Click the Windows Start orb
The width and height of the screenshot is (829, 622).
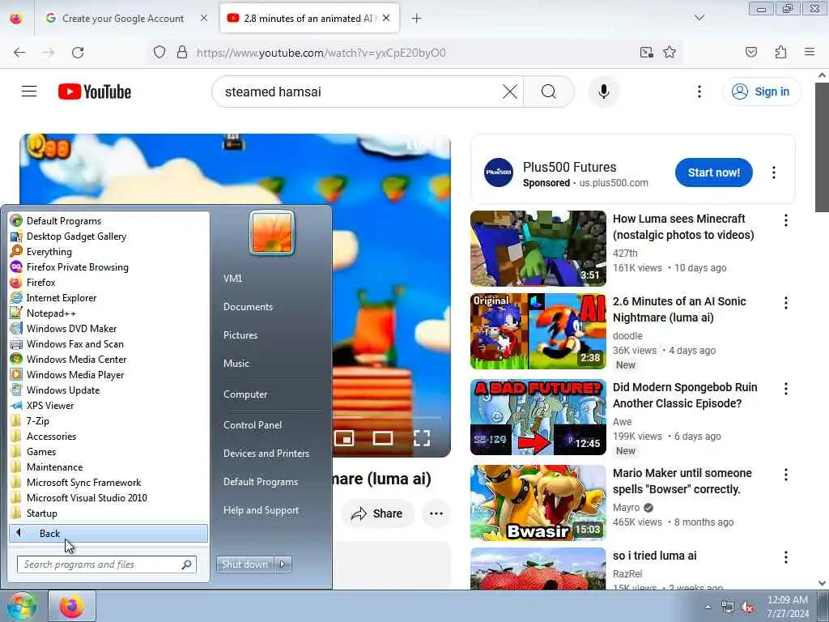tap(21, 606)
